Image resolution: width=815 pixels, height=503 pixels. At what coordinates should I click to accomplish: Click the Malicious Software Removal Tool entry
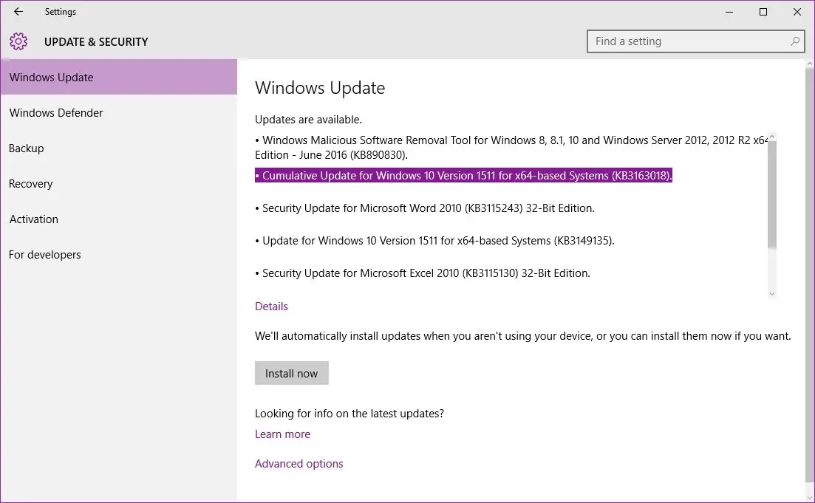[x=511, y=148]
